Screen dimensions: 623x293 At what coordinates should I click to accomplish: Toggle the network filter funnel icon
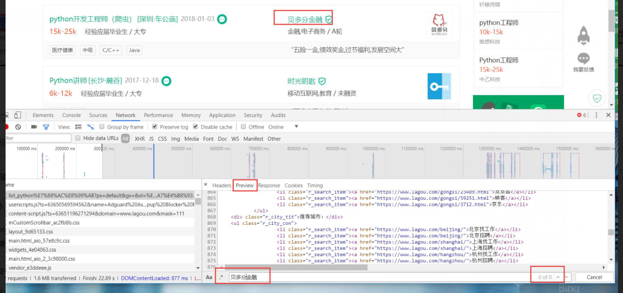[x=46, y=127]
